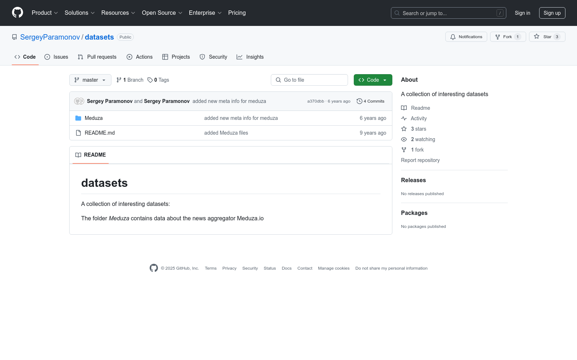Open the datasets repository link
Screen dimensions: 577x360
click(100, 37)
